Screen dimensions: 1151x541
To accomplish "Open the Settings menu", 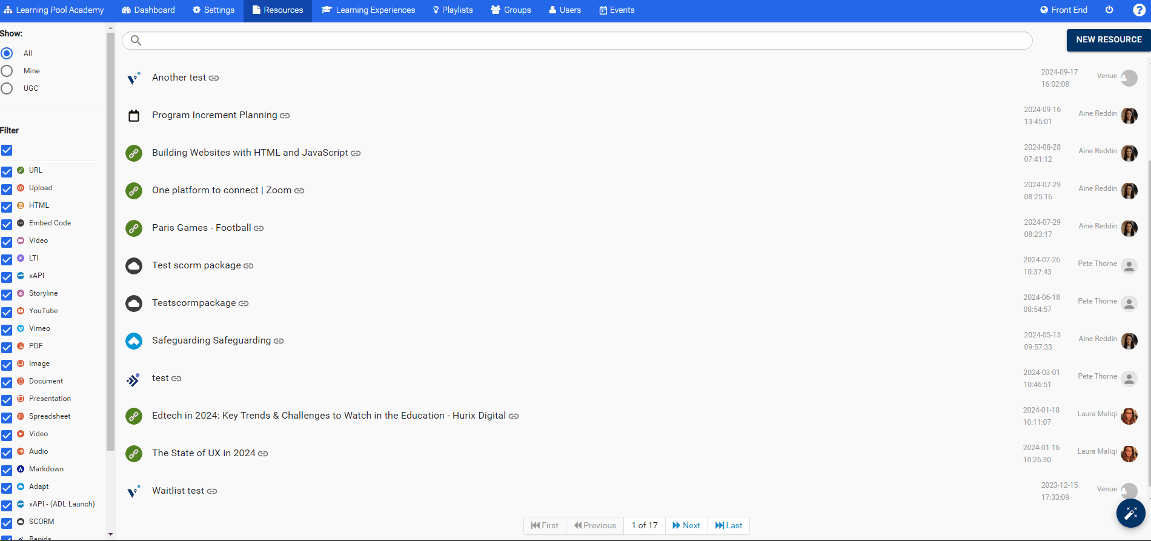I will (x=214, y=10).
